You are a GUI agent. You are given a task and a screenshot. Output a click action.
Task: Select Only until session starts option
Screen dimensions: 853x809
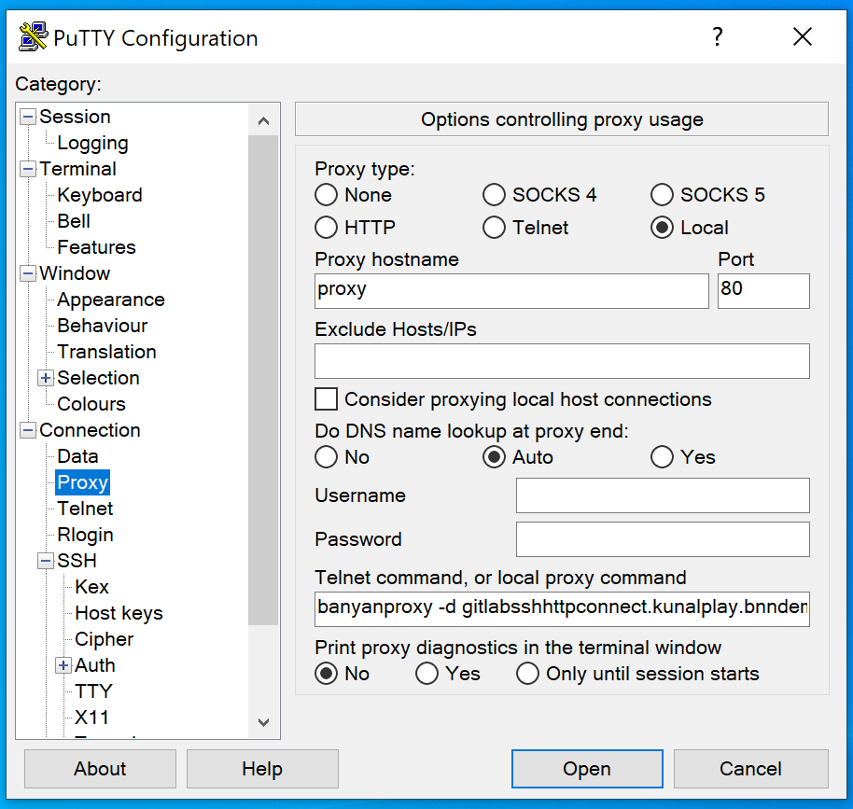click(x=528, y=674)
